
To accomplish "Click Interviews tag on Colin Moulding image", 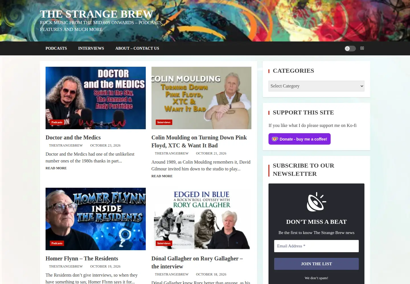I will pos(164,122).
